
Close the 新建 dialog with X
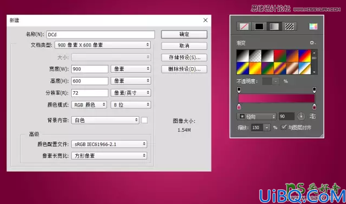[x=206, y=20]
